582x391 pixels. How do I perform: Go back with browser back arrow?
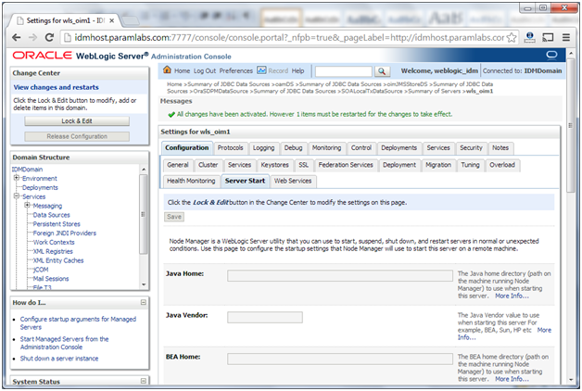point(16,37)
